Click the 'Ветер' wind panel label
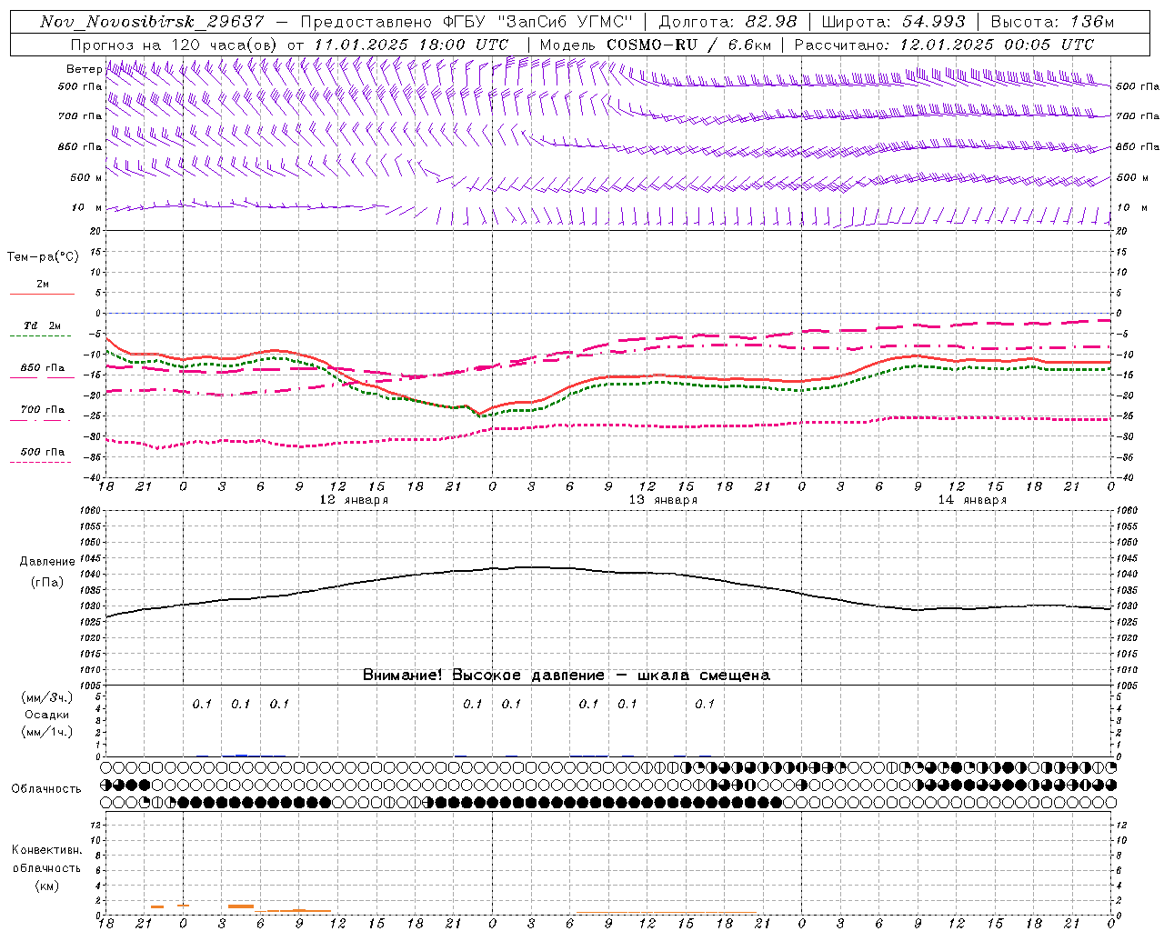 (x=84, y=69)
